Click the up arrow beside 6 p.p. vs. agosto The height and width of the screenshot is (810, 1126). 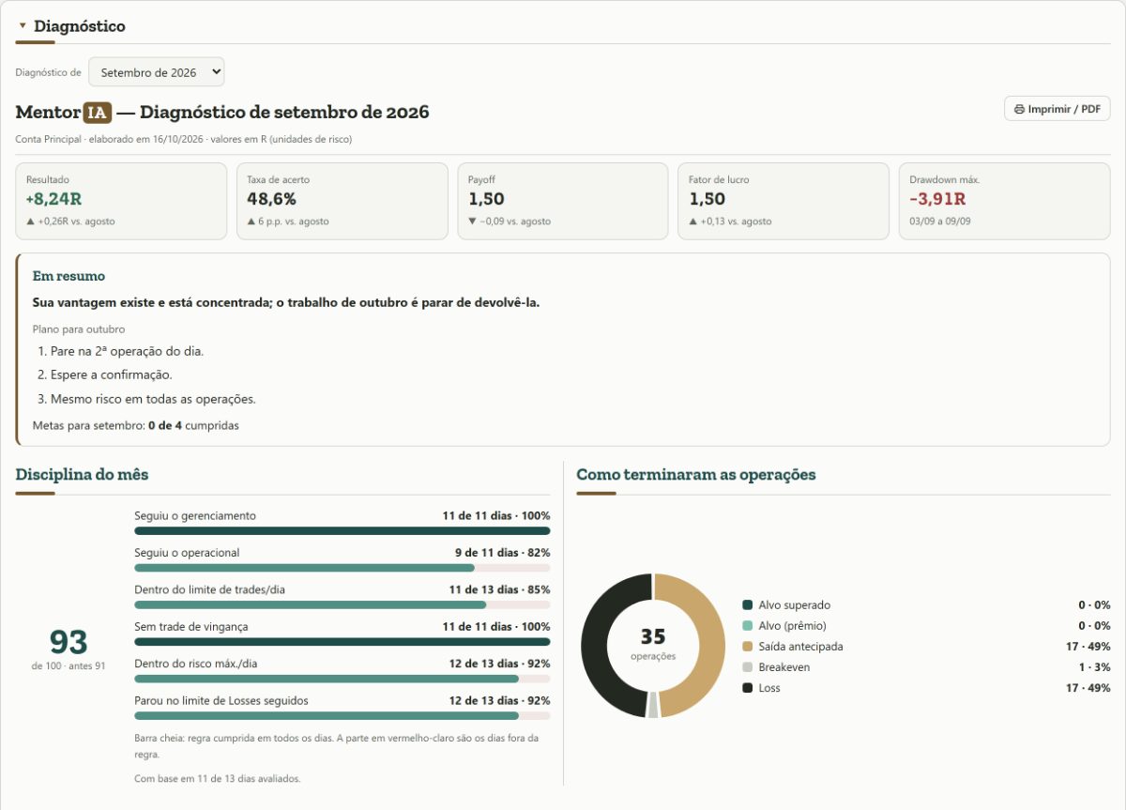click(251, 222)
